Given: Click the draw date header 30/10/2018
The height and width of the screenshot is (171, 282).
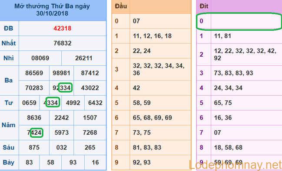Looking at the screenshot, I should click(x=52, y=13).
